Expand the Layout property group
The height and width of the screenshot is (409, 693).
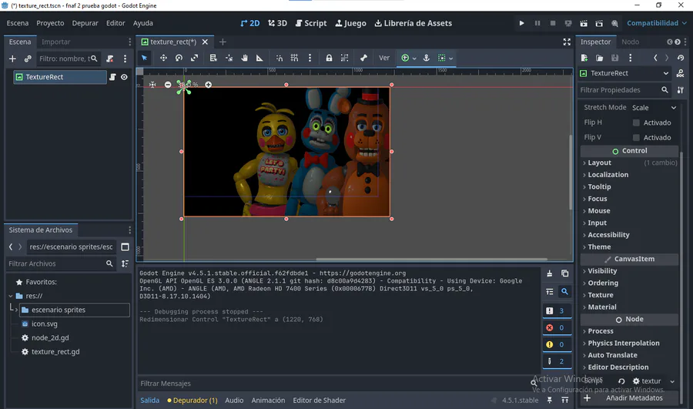(x=629, y=163)
